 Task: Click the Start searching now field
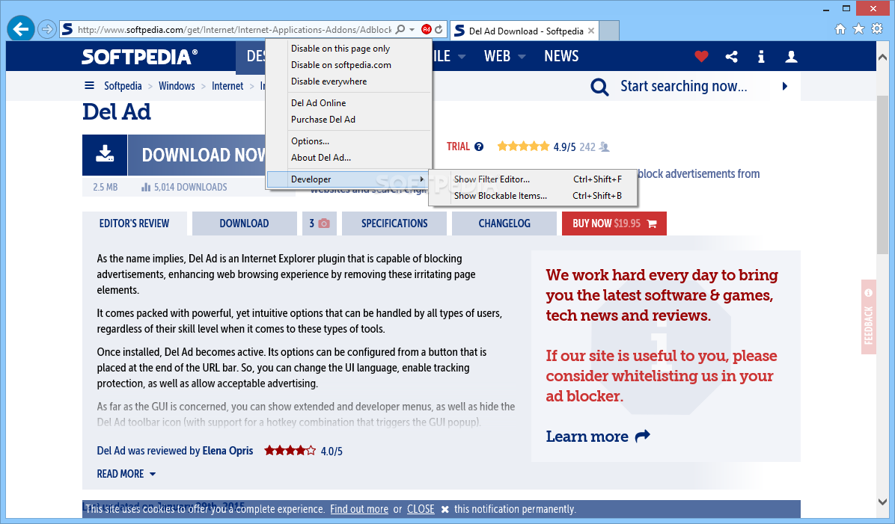coord(683,86)
